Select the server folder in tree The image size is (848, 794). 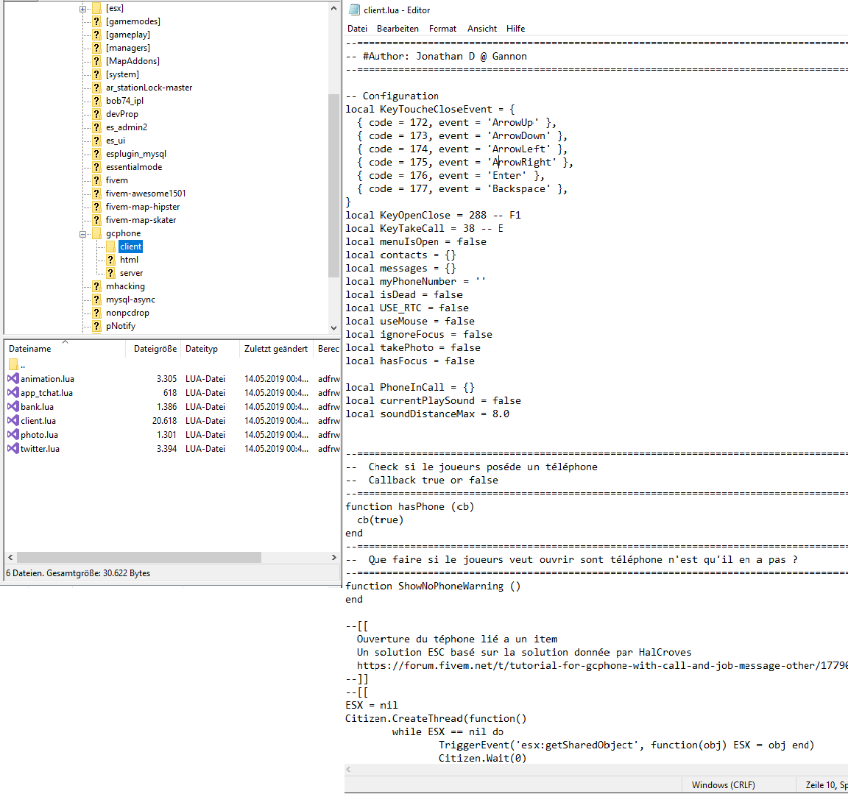pos(132,273)
